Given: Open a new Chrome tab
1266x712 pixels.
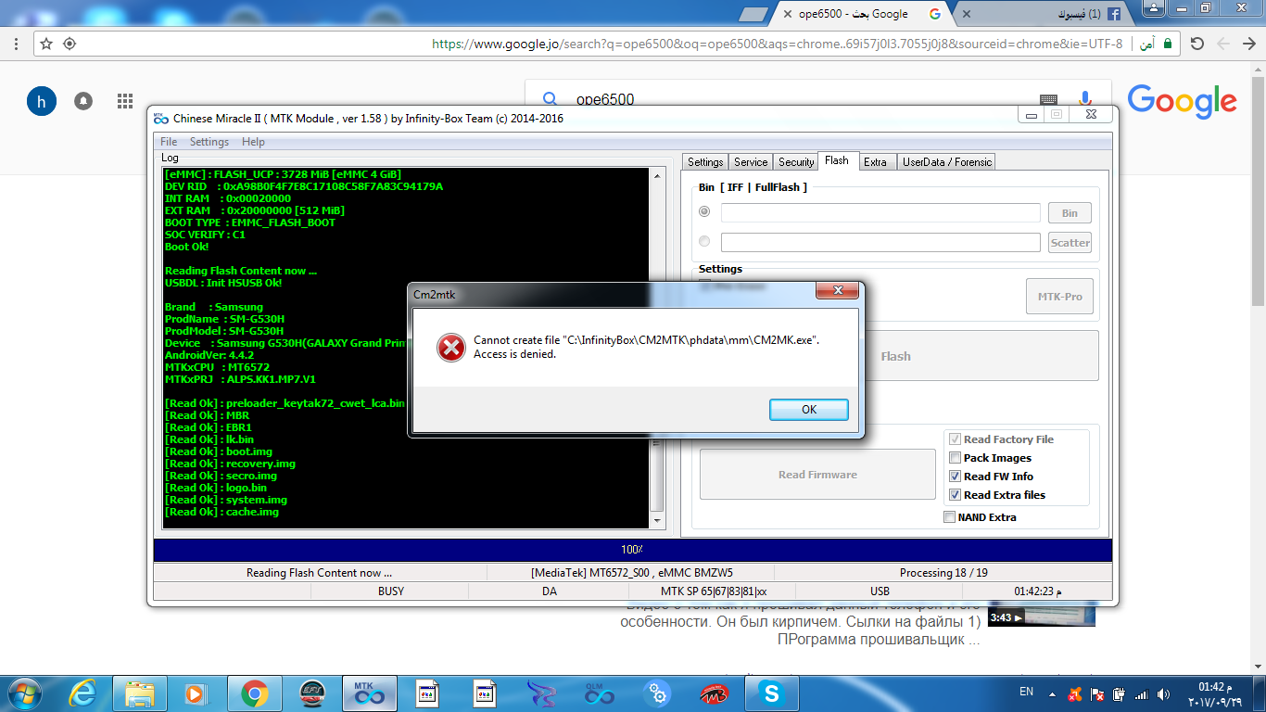Looking at the screenshot, I should tap(754, 14).
